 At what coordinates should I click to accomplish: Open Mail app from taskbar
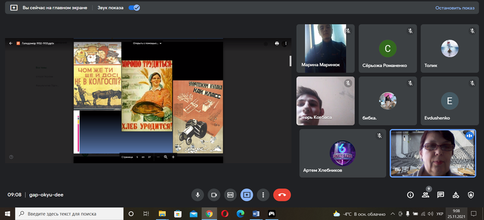193,214
